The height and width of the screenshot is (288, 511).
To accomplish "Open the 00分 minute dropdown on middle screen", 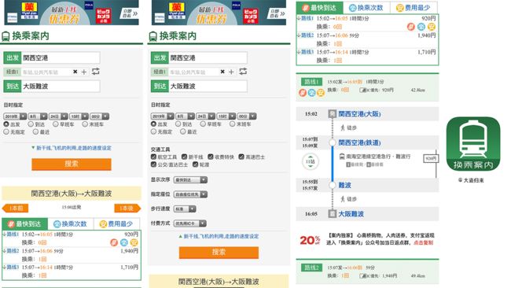I will pyautogui.click(x=246, y=116).
